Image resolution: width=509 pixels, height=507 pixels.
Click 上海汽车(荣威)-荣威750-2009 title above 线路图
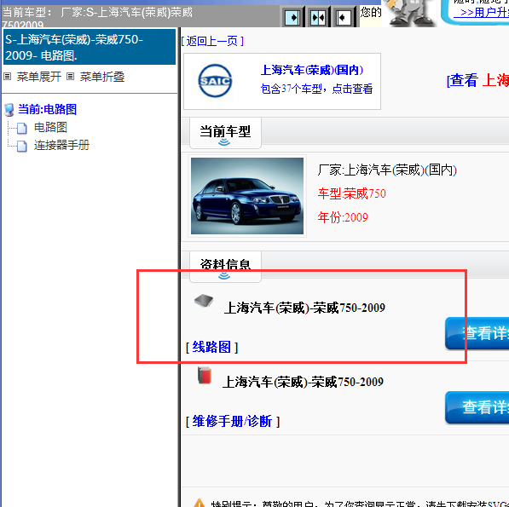tap(304, 308)
